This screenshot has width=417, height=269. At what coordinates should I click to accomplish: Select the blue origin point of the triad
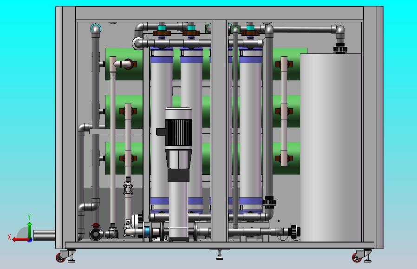pyautogui.click(x=30, y=240)
